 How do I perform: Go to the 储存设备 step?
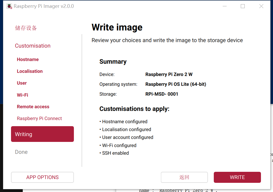[26, 28]
